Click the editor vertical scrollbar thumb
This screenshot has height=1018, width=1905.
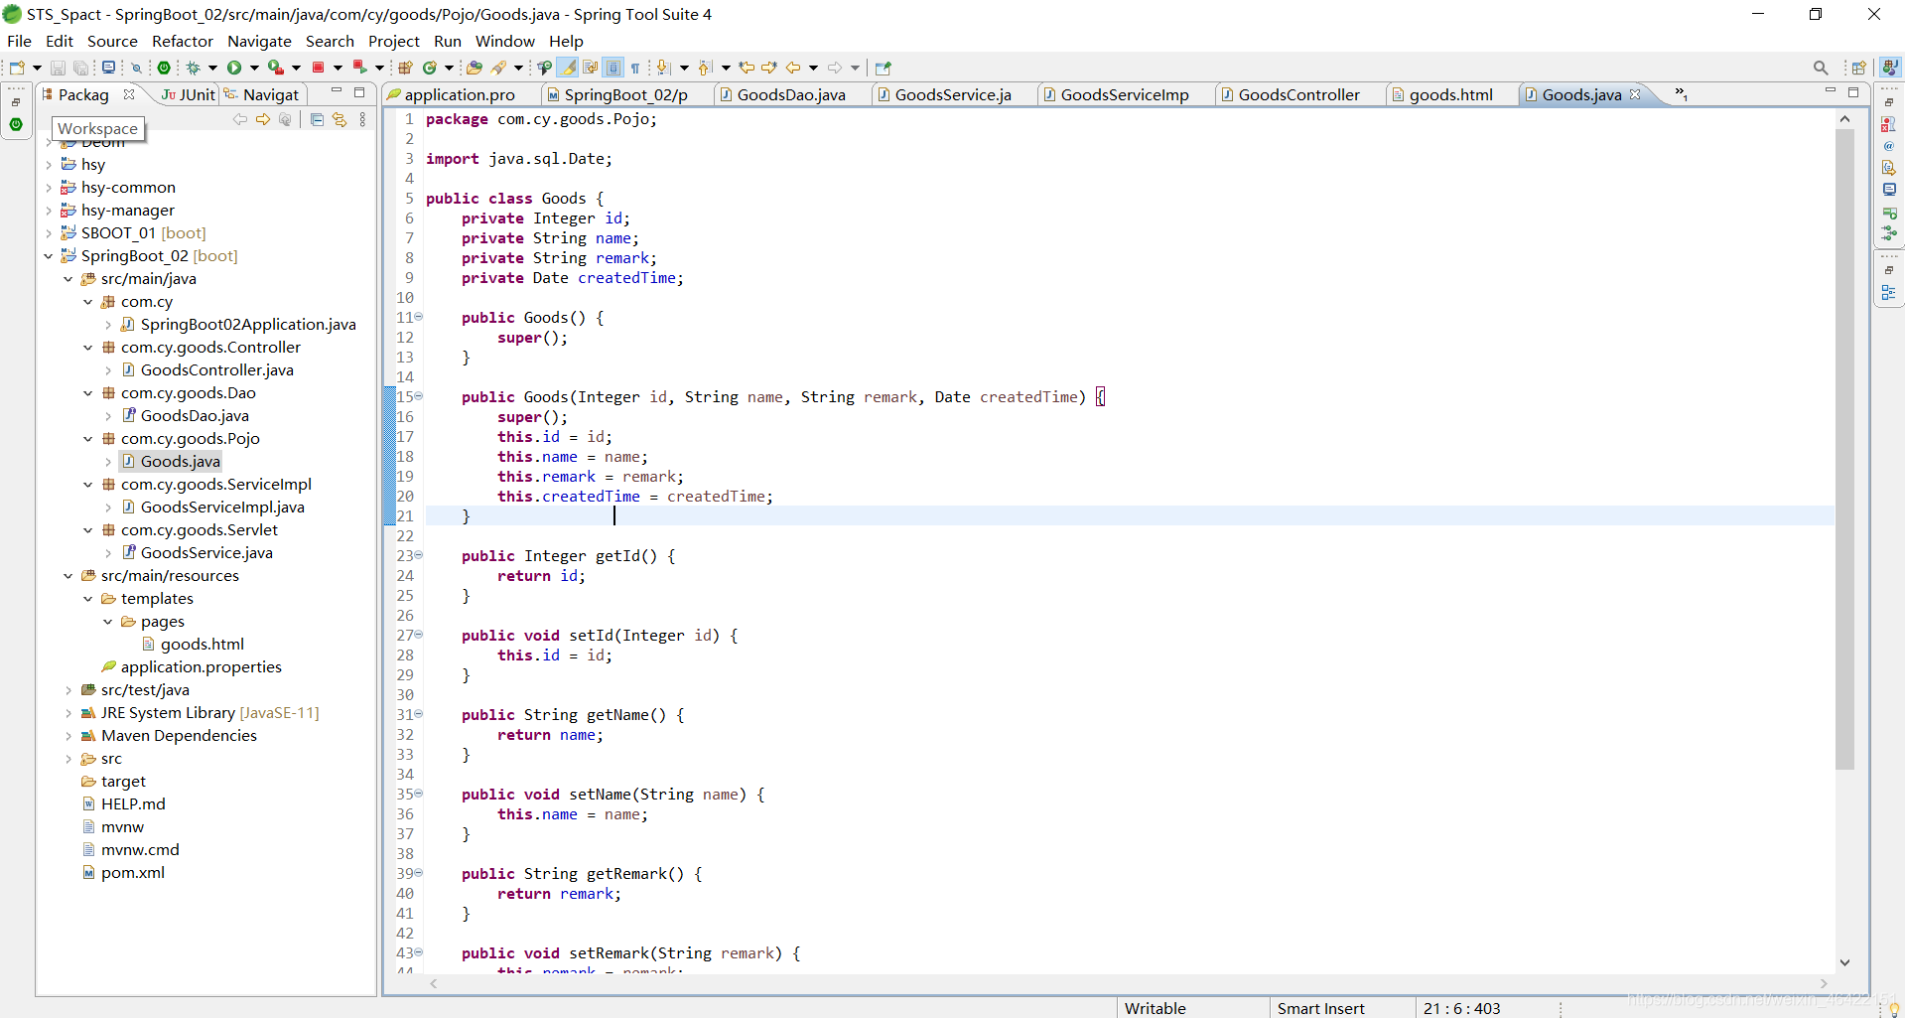click(1844, 449)
